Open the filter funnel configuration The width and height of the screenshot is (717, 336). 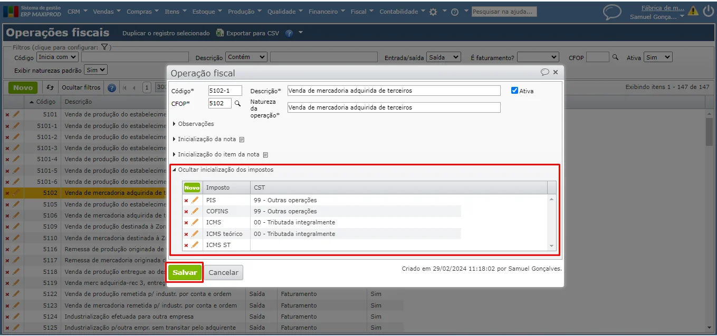[104, 47]
